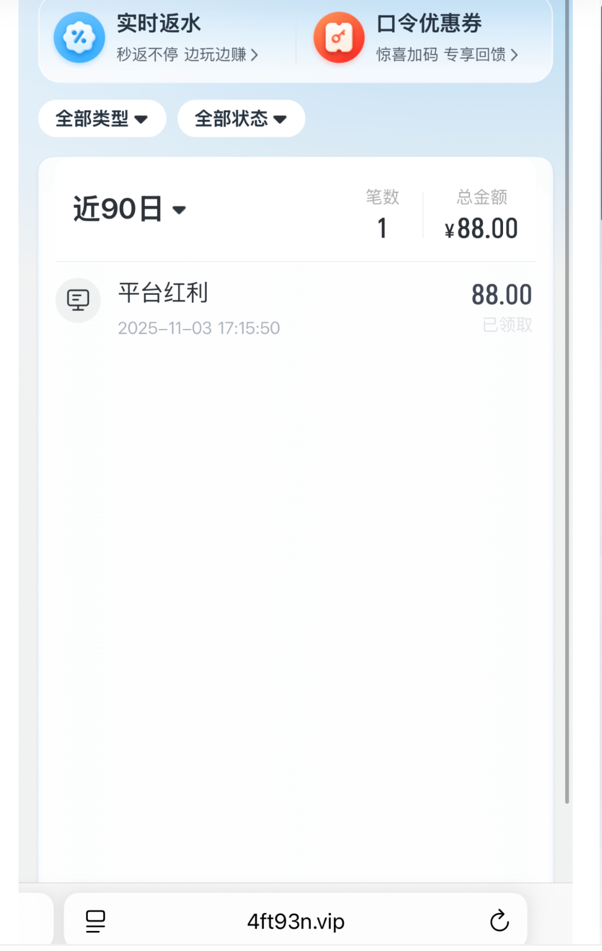
Task: Tap the chevron beside 秒返不停 边玩边赚
Action: tap(254, 55)
